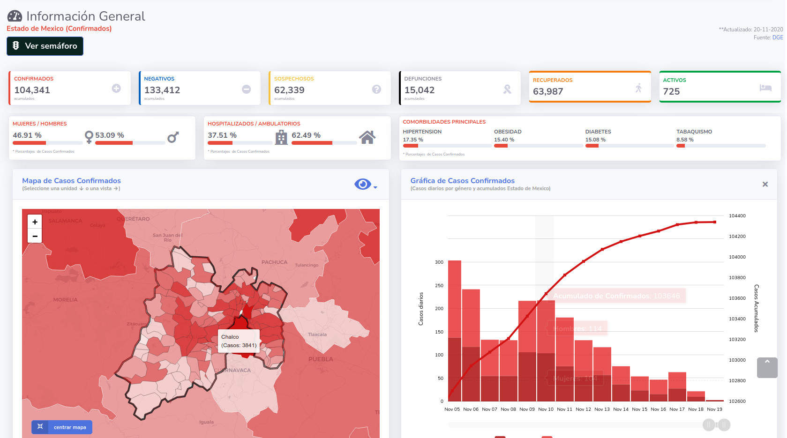
Task: Click the scroll-to-top arrow button
Action: [767, 368]
